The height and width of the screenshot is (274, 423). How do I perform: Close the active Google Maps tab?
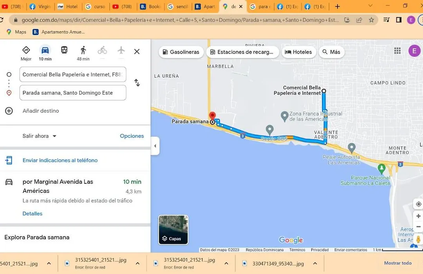[241, 7]
